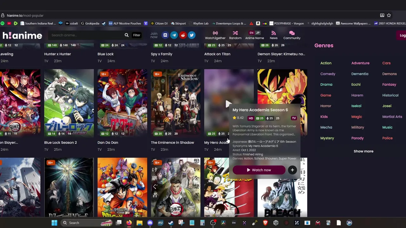Add My Hero Academia to list with plus button
Viewport: 406px width, 228px height.
[292, 170]
